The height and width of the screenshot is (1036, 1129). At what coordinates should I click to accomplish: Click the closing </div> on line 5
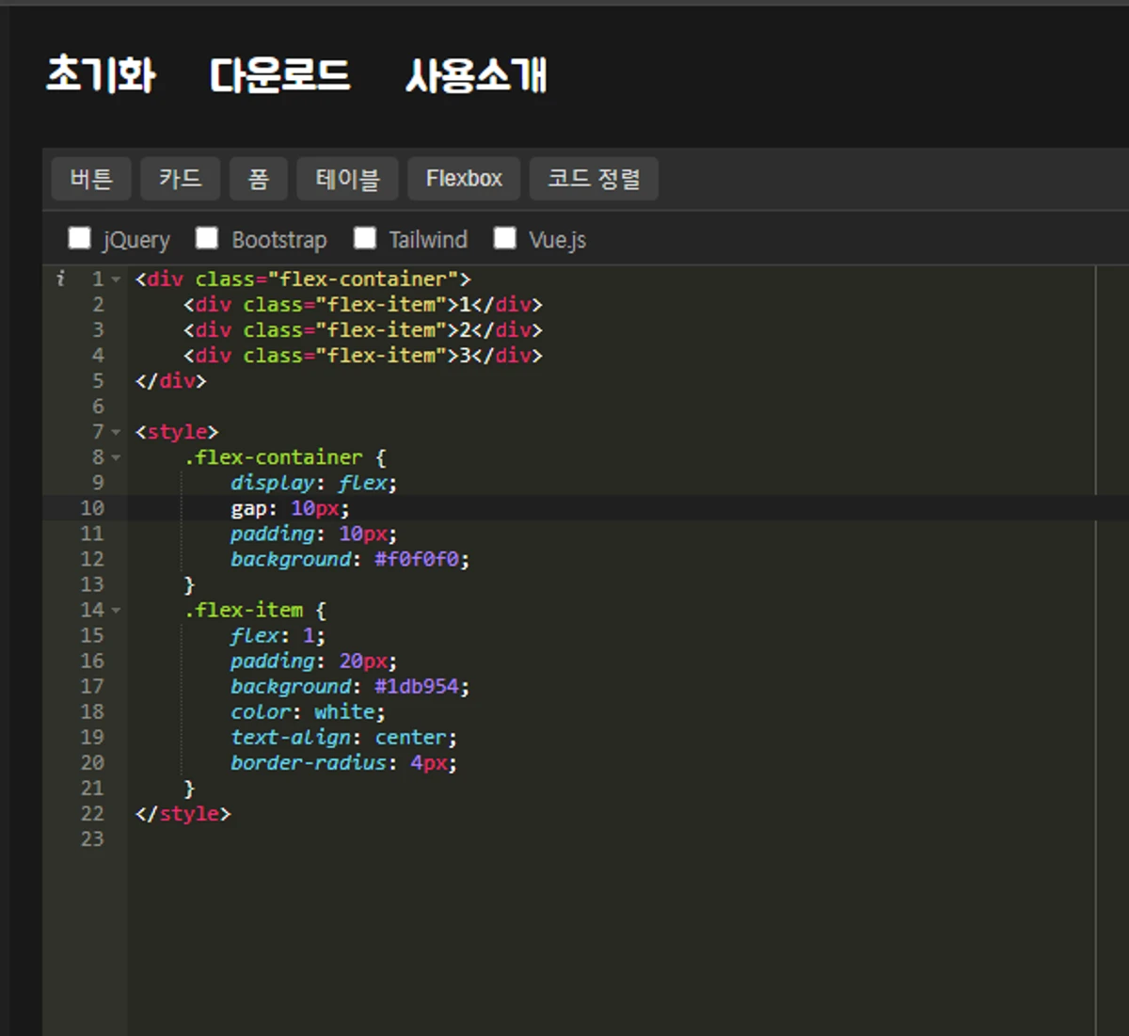tap(171, 381)
